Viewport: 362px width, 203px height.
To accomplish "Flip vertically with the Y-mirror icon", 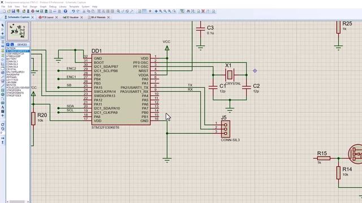I will tap(2, 142).
